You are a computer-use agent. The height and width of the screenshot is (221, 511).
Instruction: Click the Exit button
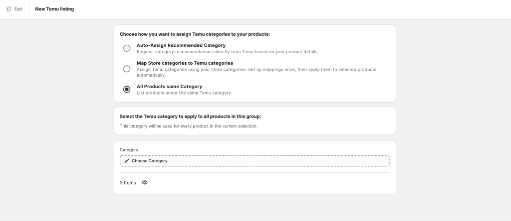coord(14,9)
